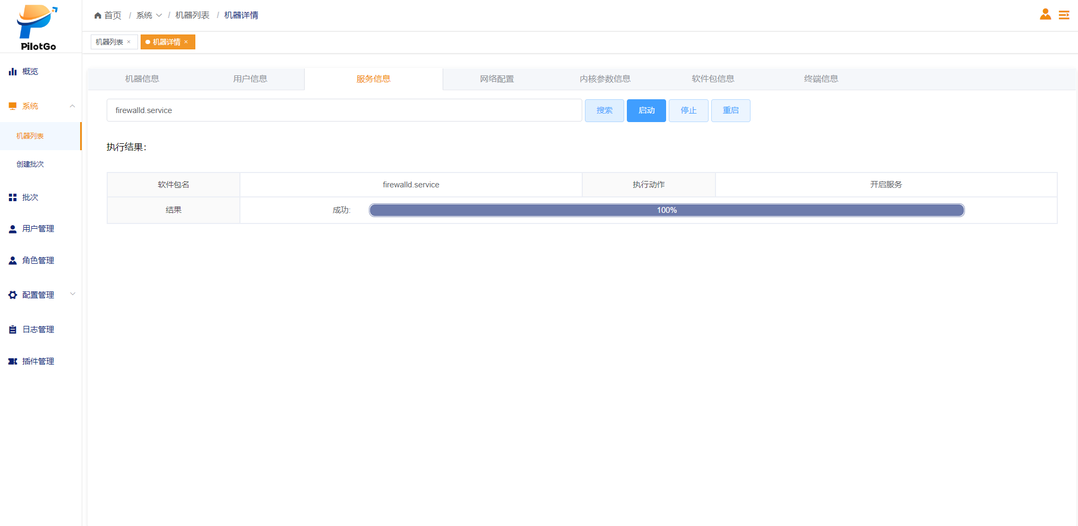Click the 停止 stop service button
The width and height of the screenshot is (1078, 526).
(x=688, y=110)
